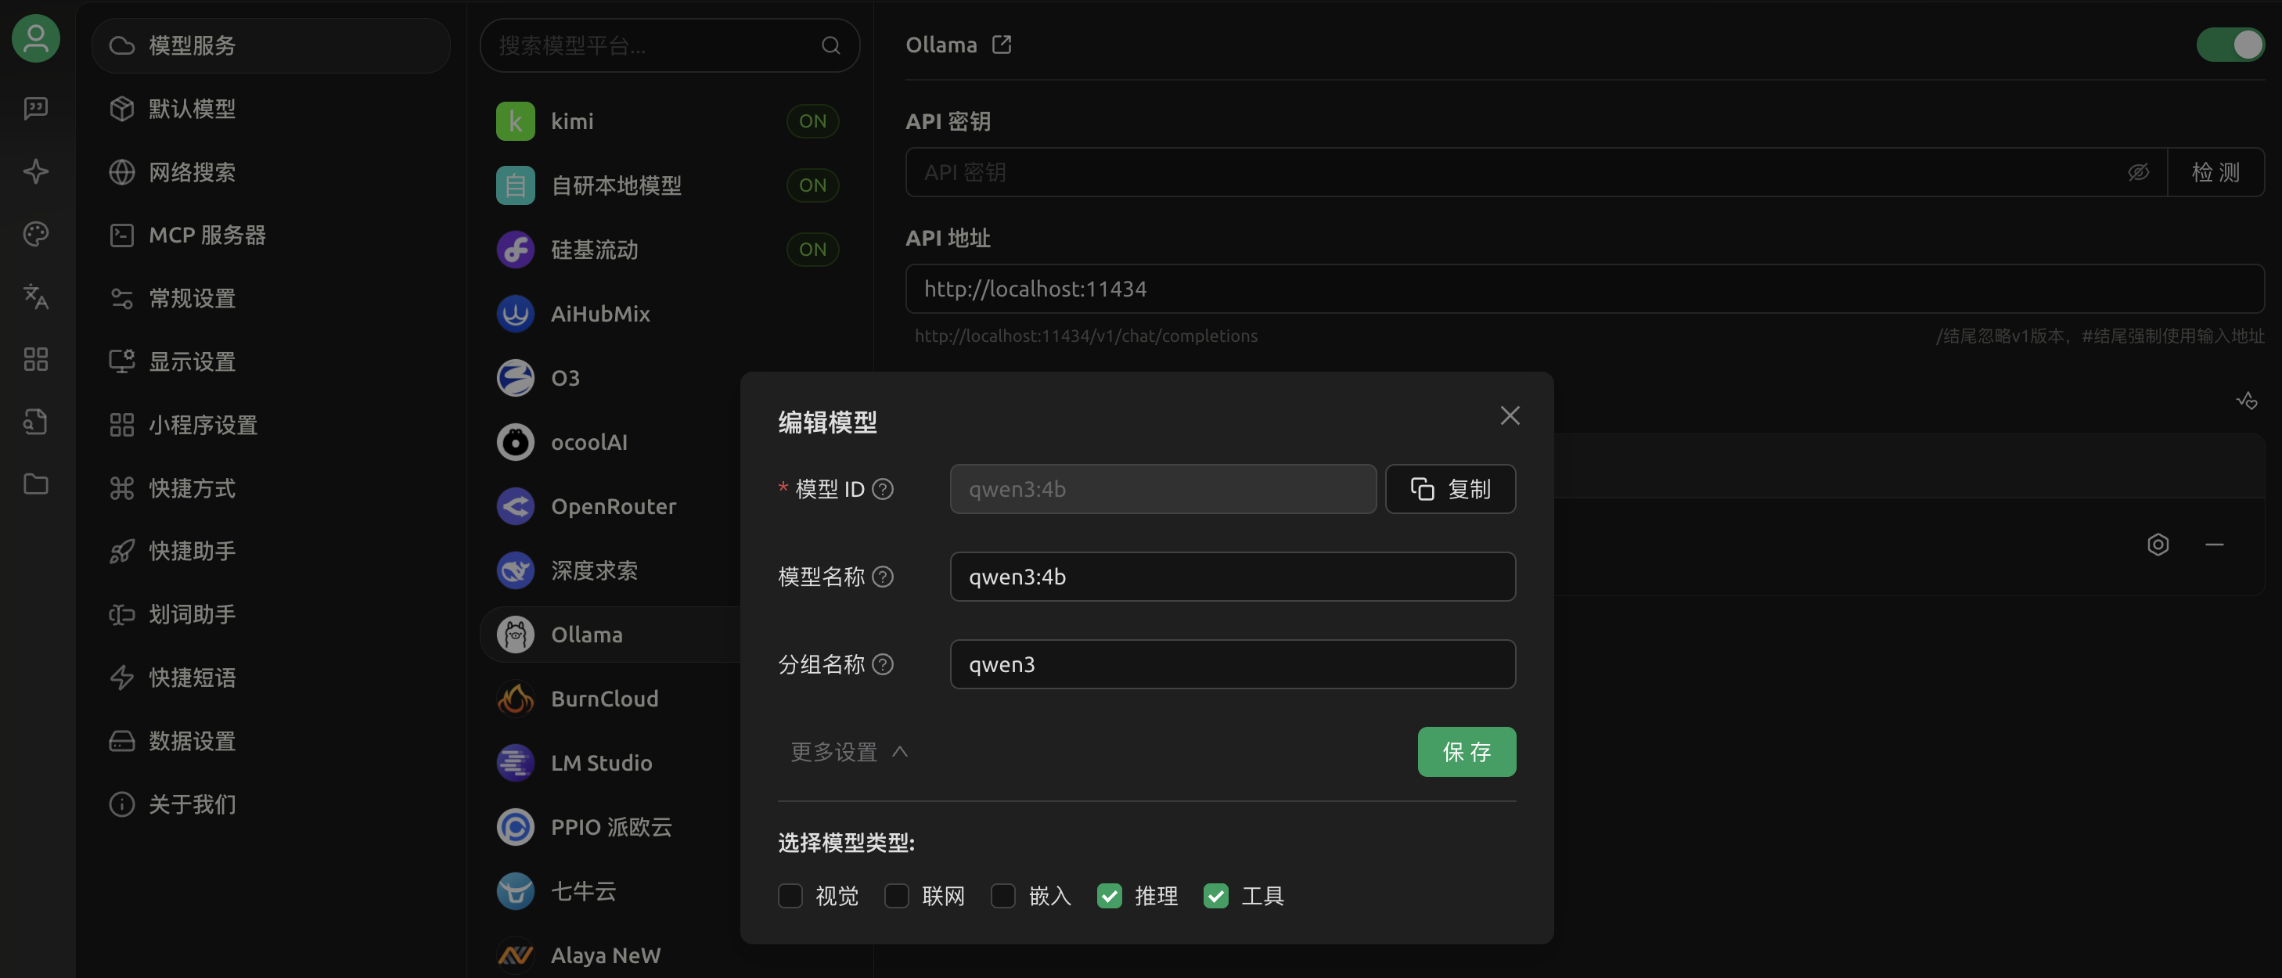2282x978 pixels.
Task: Open the translation icon in left sidebar
Action: click(35, 296)
